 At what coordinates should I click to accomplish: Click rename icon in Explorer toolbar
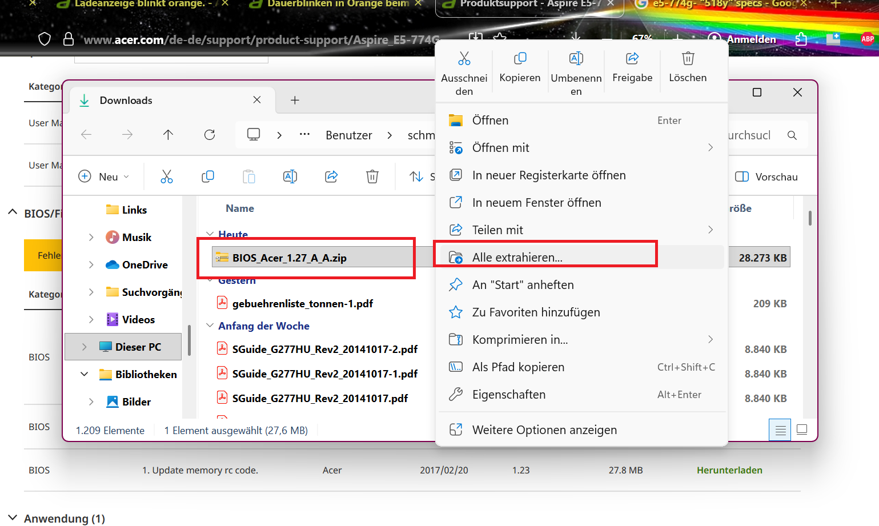pos(290,176)
